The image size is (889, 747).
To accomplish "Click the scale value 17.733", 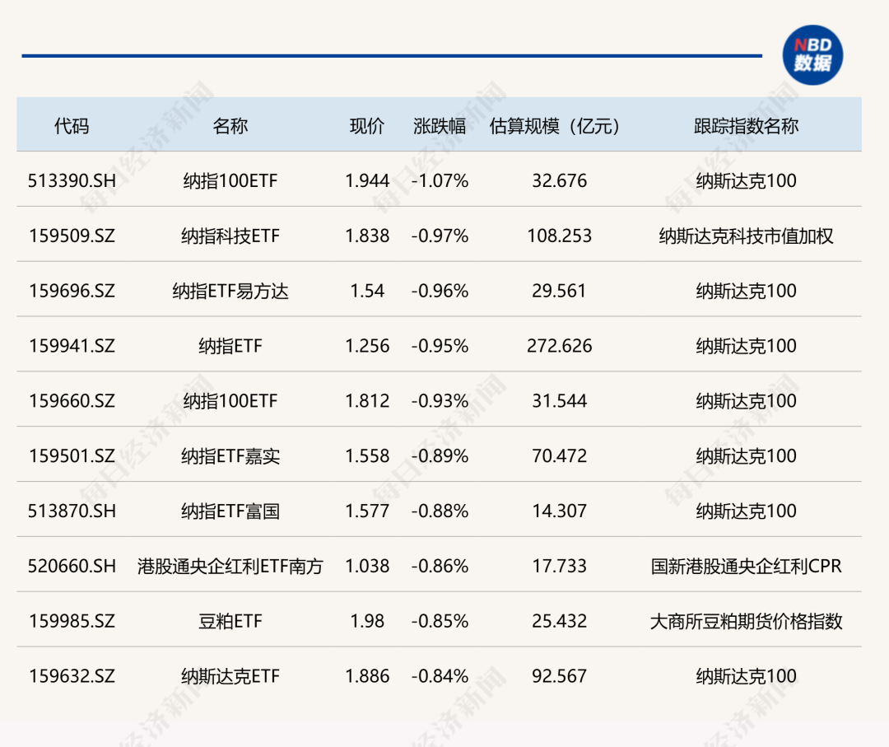I will (x=559, y=566).
